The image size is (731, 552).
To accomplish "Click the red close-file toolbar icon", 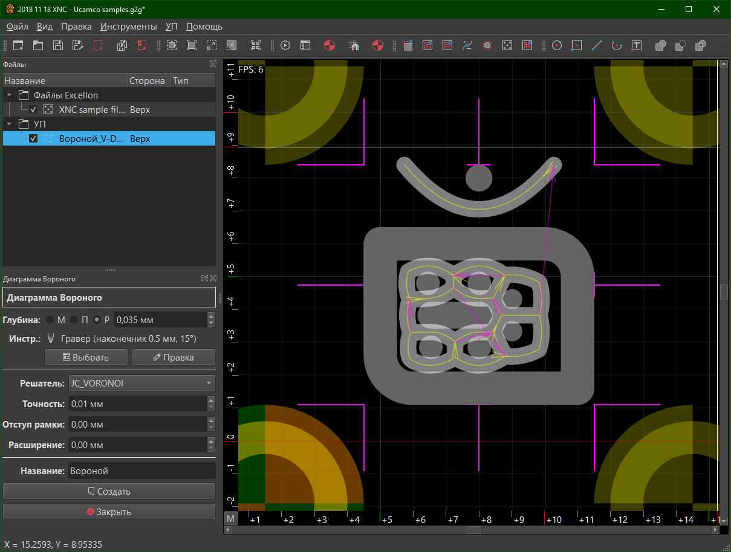I will click(x=97, y=45).
